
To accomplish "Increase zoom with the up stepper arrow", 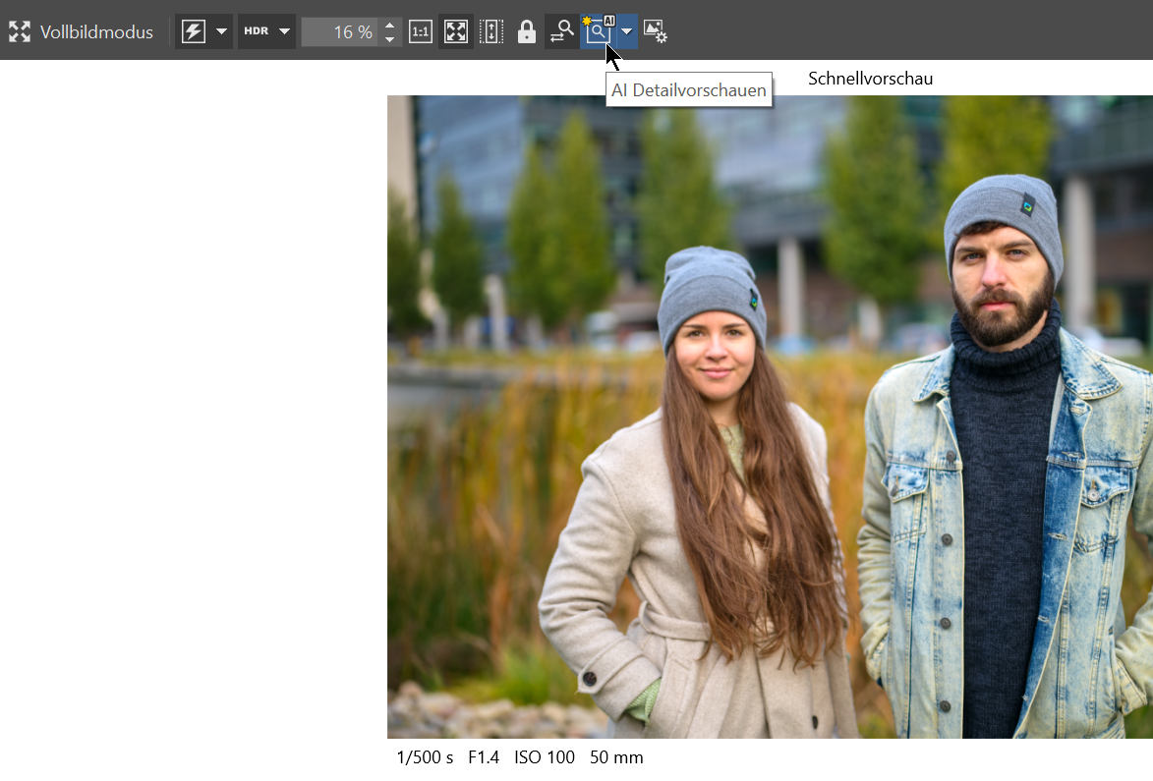I will (x=390, y=25).
